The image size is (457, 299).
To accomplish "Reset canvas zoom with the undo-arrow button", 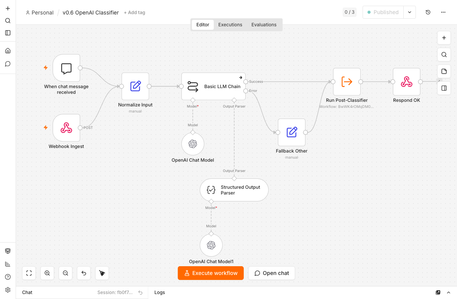I will click(x=84, y=273).
